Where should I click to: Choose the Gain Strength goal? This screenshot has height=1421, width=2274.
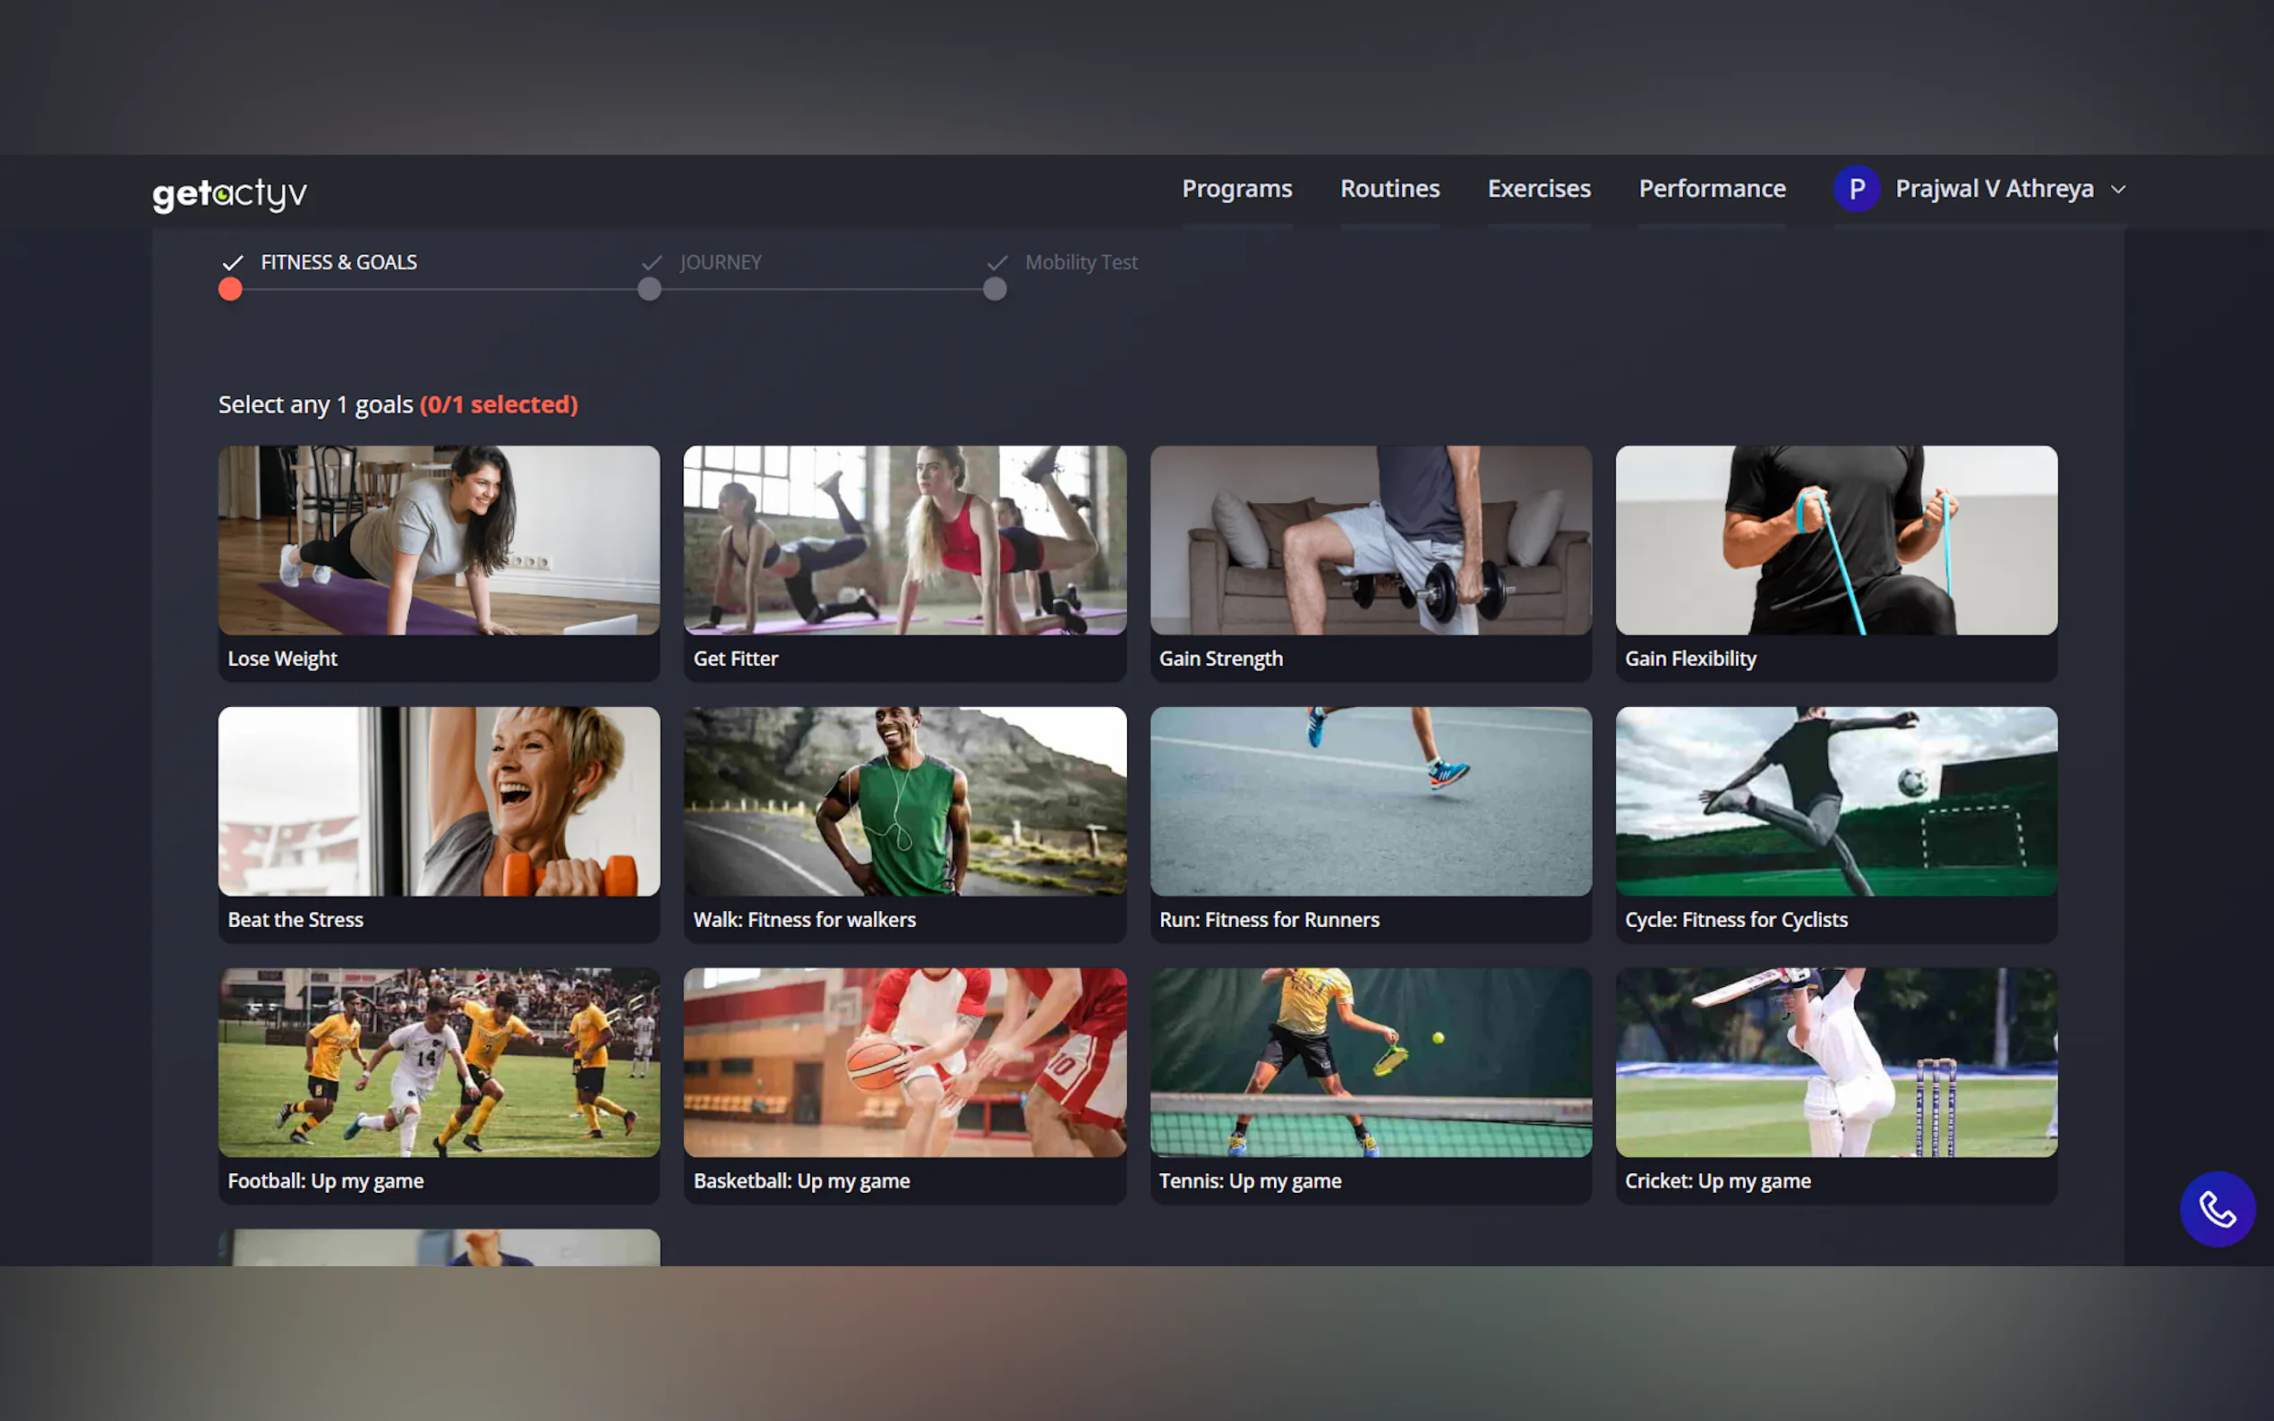point(1370,562)
